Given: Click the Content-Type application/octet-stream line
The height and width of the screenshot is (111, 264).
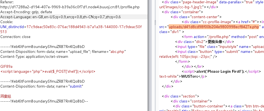Looking at the screenshot, I should click(34, 56).
